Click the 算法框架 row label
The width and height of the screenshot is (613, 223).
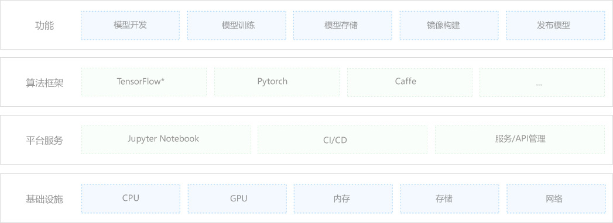pyautogui.click(x=44, y=83)
